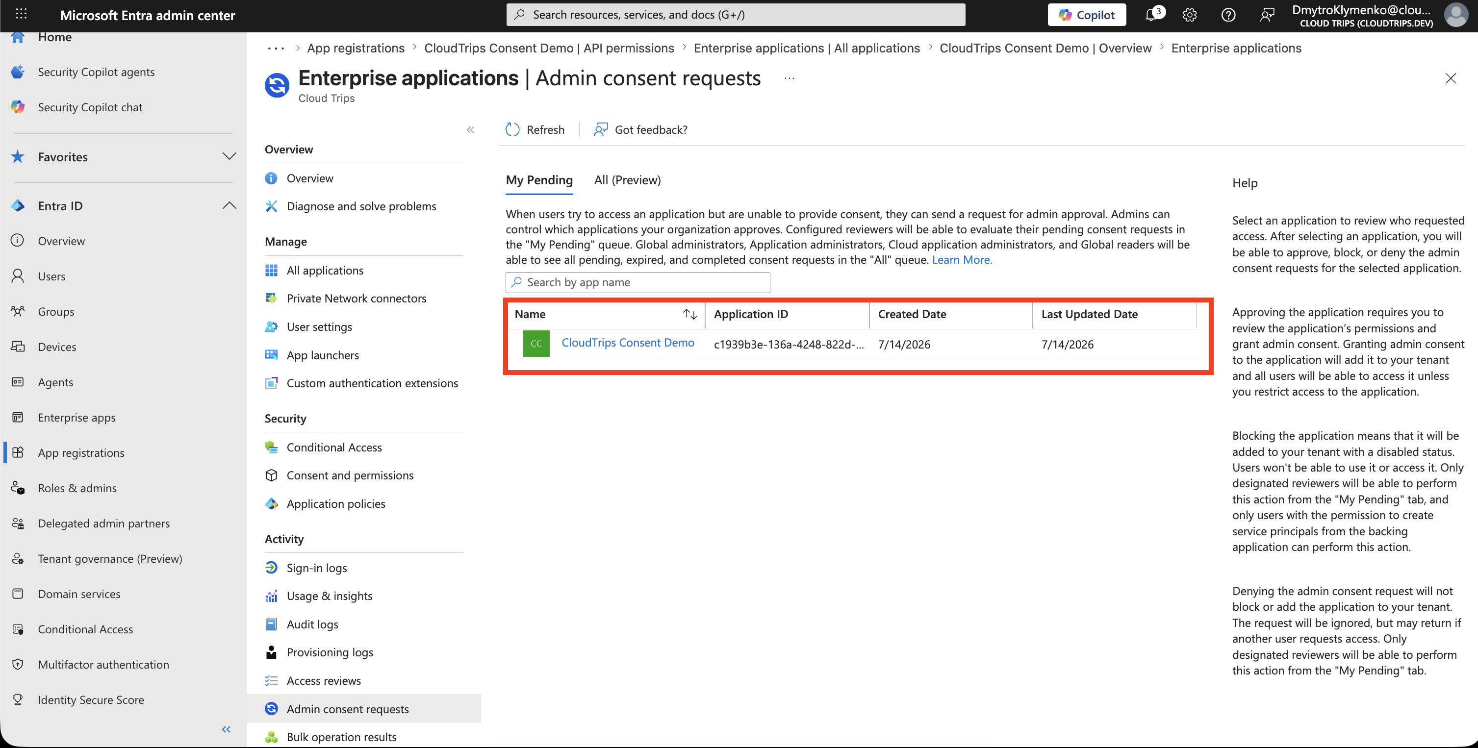Switch to the All (Preview) tab

(628, 180)
